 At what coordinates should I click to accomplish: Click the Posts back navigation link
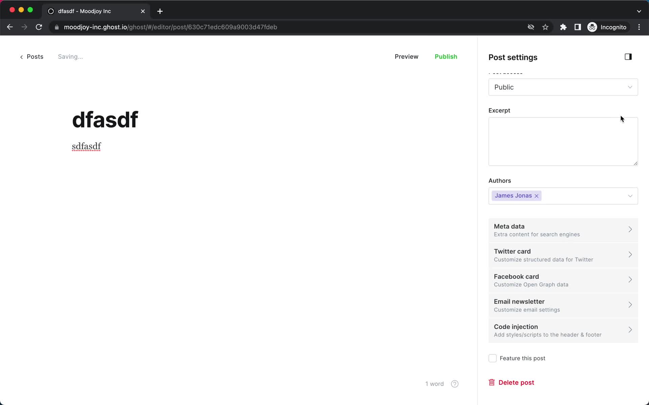point(31,56)
